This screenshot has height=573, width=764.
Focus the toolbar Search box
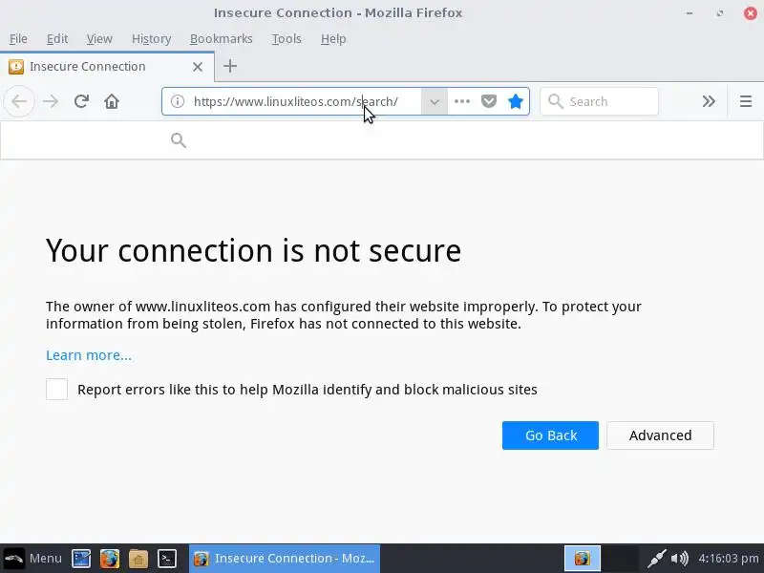click(x=600, y=101)
